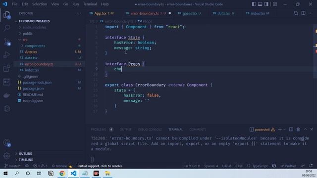
Task: Open Windows taskbar search
Action: click(17, 174)
